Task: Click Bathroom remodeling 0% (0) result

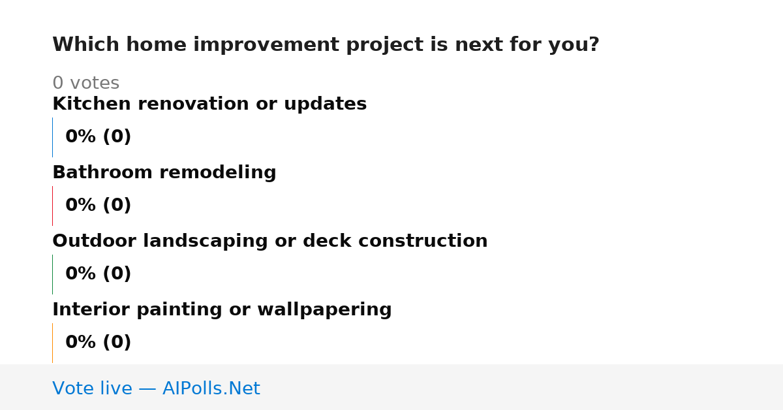Action: click(x=99, y=206)
